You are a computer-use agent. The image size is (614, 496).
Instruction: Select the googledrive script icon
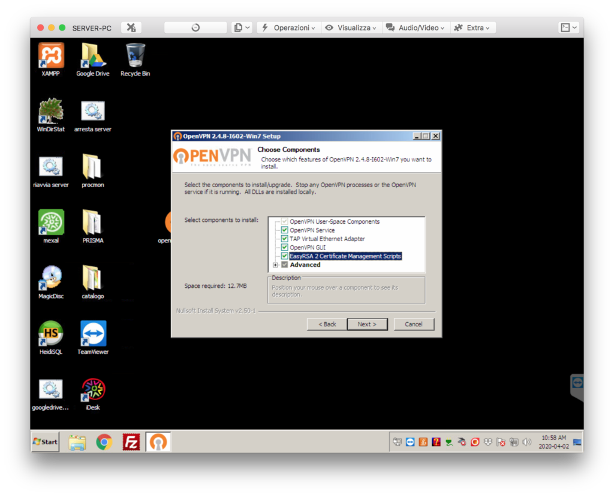pyautogui.click(x=50, y=394)
